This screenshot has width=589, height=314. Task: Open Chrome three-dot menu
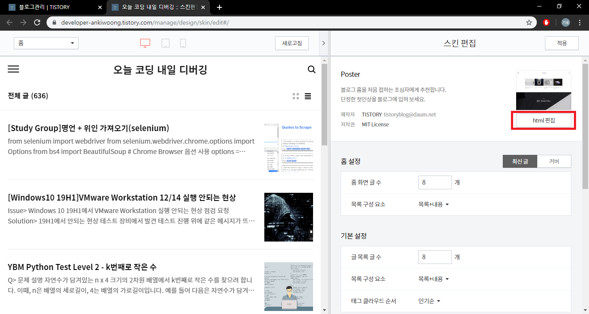click(x=580, y=22)
